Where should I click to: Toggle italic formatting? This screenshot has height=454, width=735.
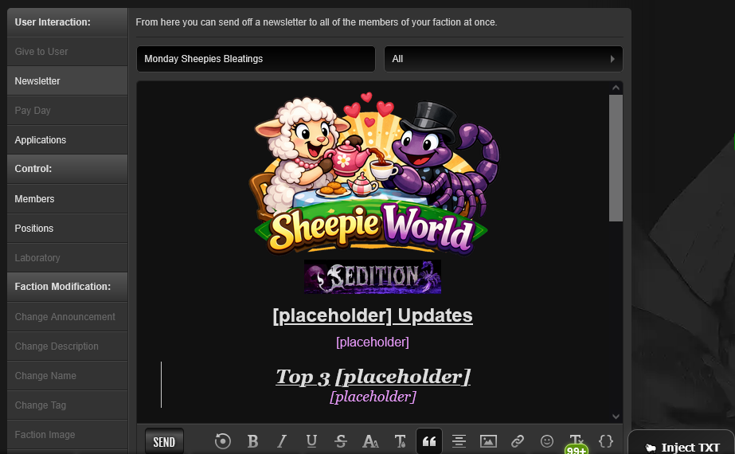[282, 441]
